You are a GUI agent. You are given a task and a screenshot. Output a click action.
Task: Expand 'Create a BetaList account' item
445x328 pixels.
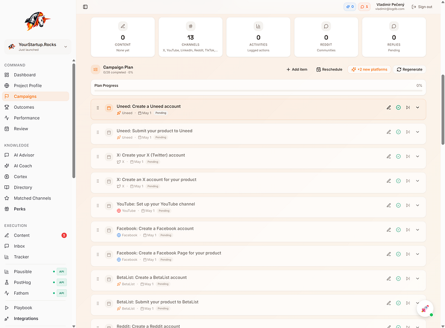(x=418, y=279)
